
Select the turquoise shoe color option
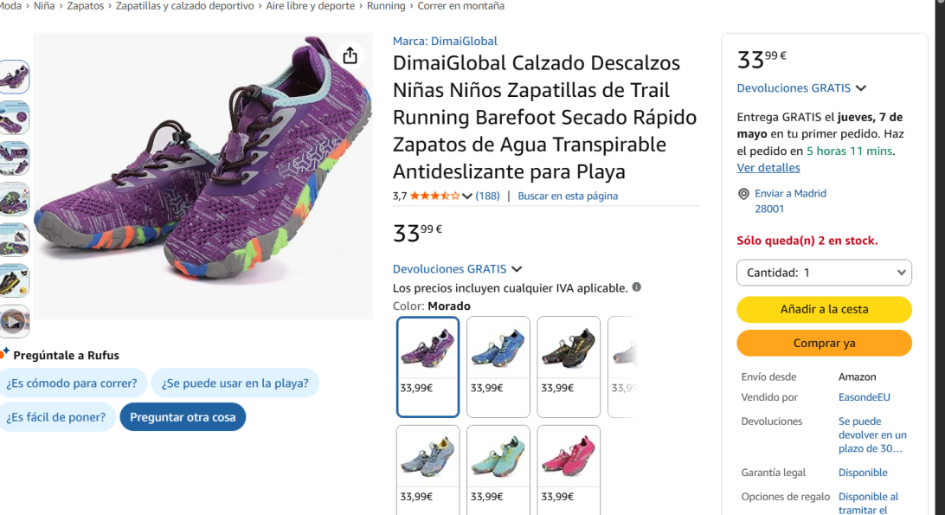[498, 457]
